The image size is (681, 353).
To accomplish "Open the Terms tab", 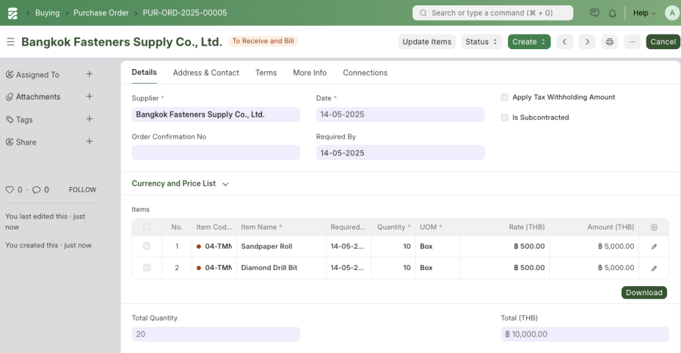I will pos(266,73).
